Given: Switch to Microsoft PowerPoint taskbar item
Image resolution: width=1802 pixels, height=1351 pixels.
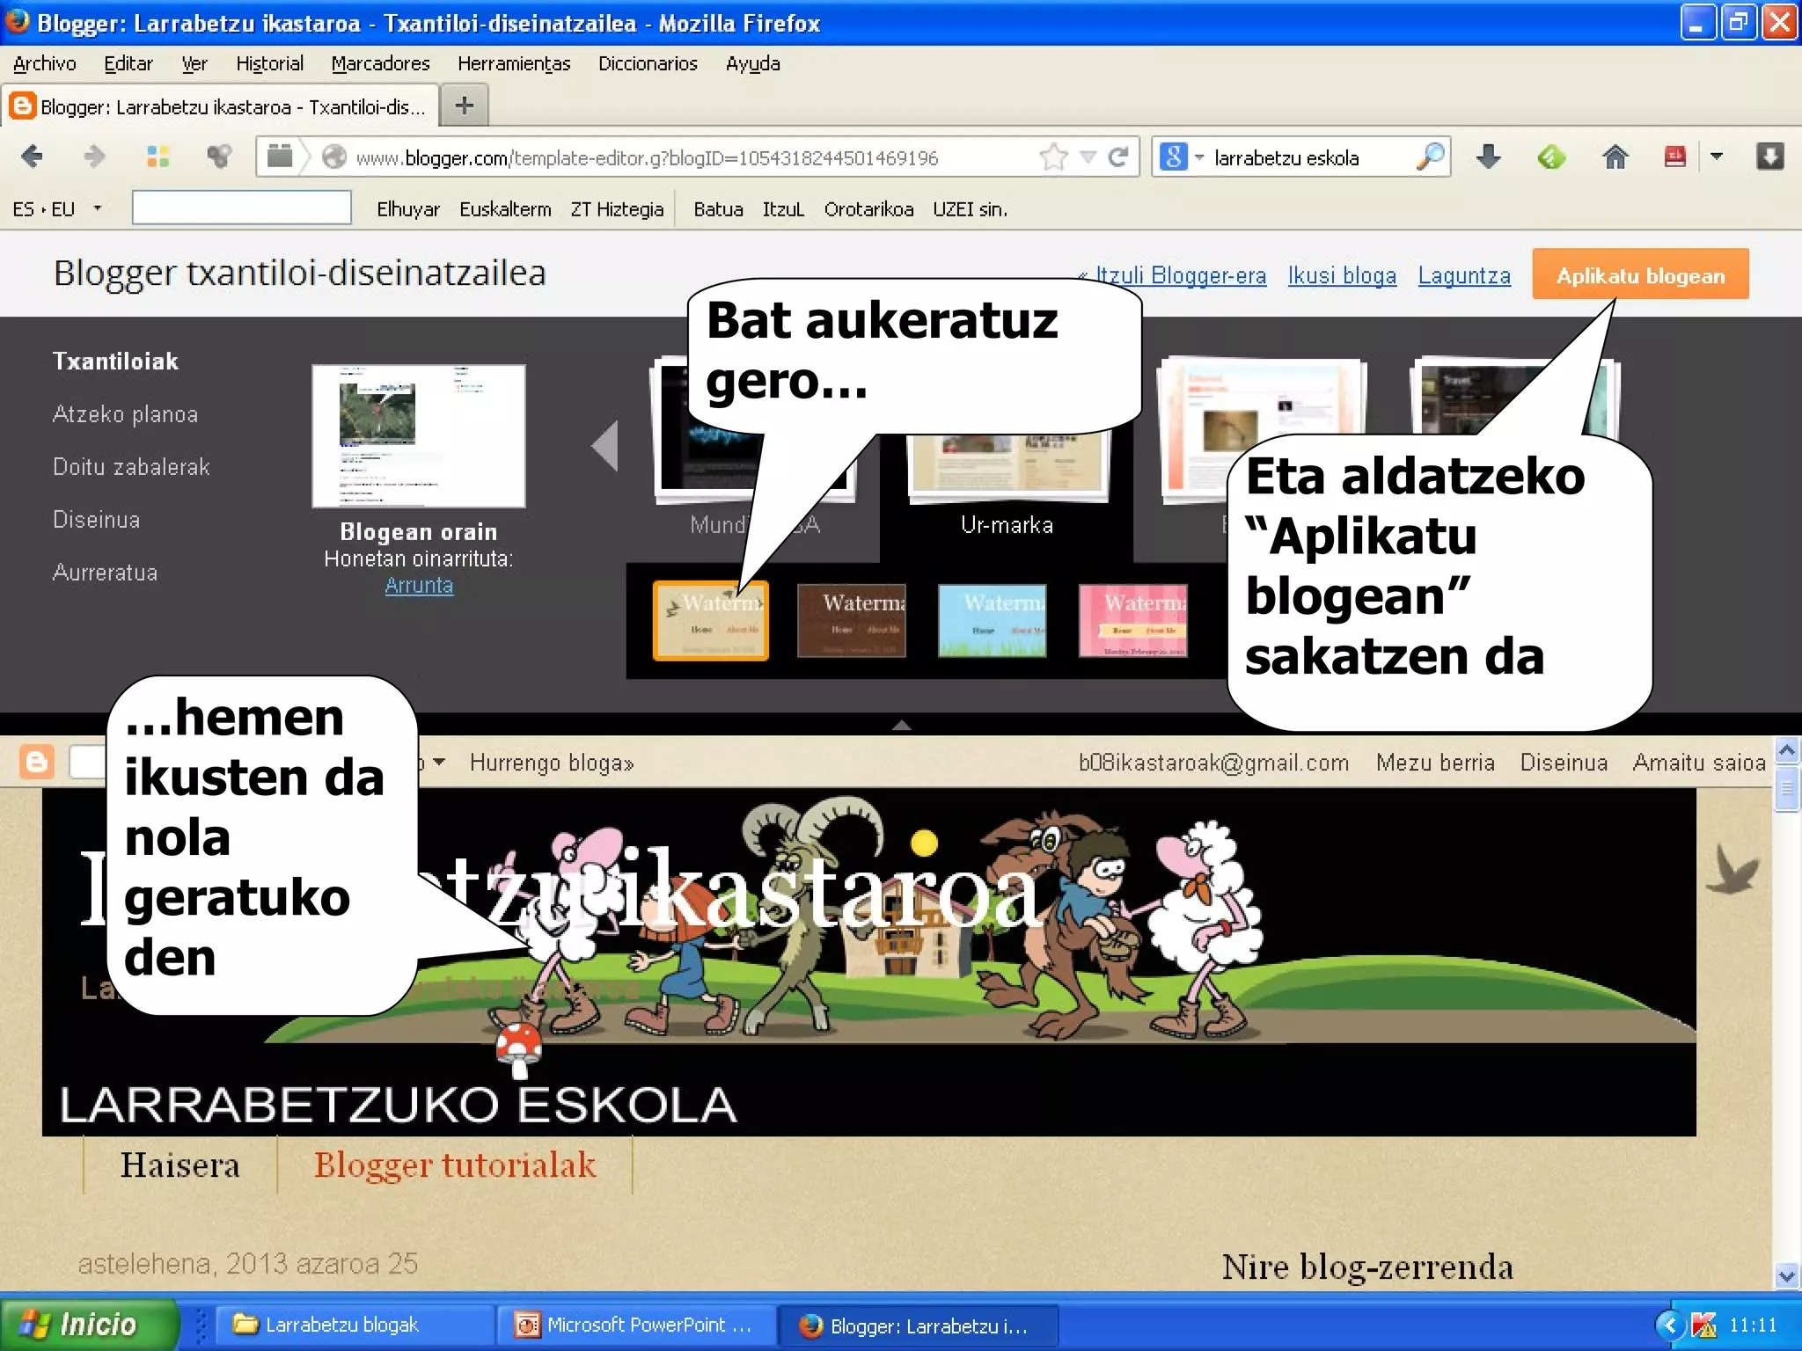Looking at the screenshot, I should click(635, 1325).
